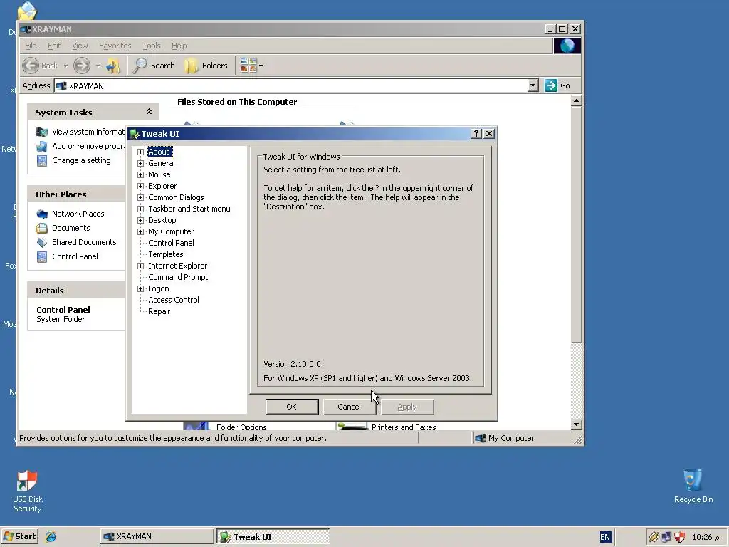
Task: Open the Edit menu
Action: [54, 46]
